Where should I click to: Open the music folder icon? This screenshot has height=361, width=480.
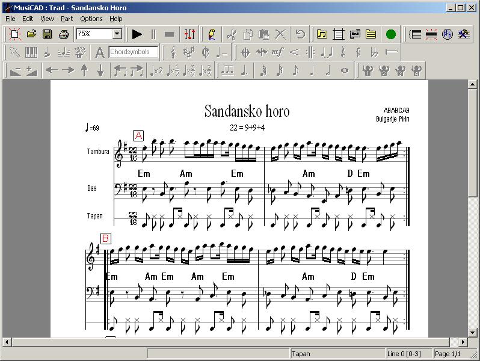click(x=322, y=34)
